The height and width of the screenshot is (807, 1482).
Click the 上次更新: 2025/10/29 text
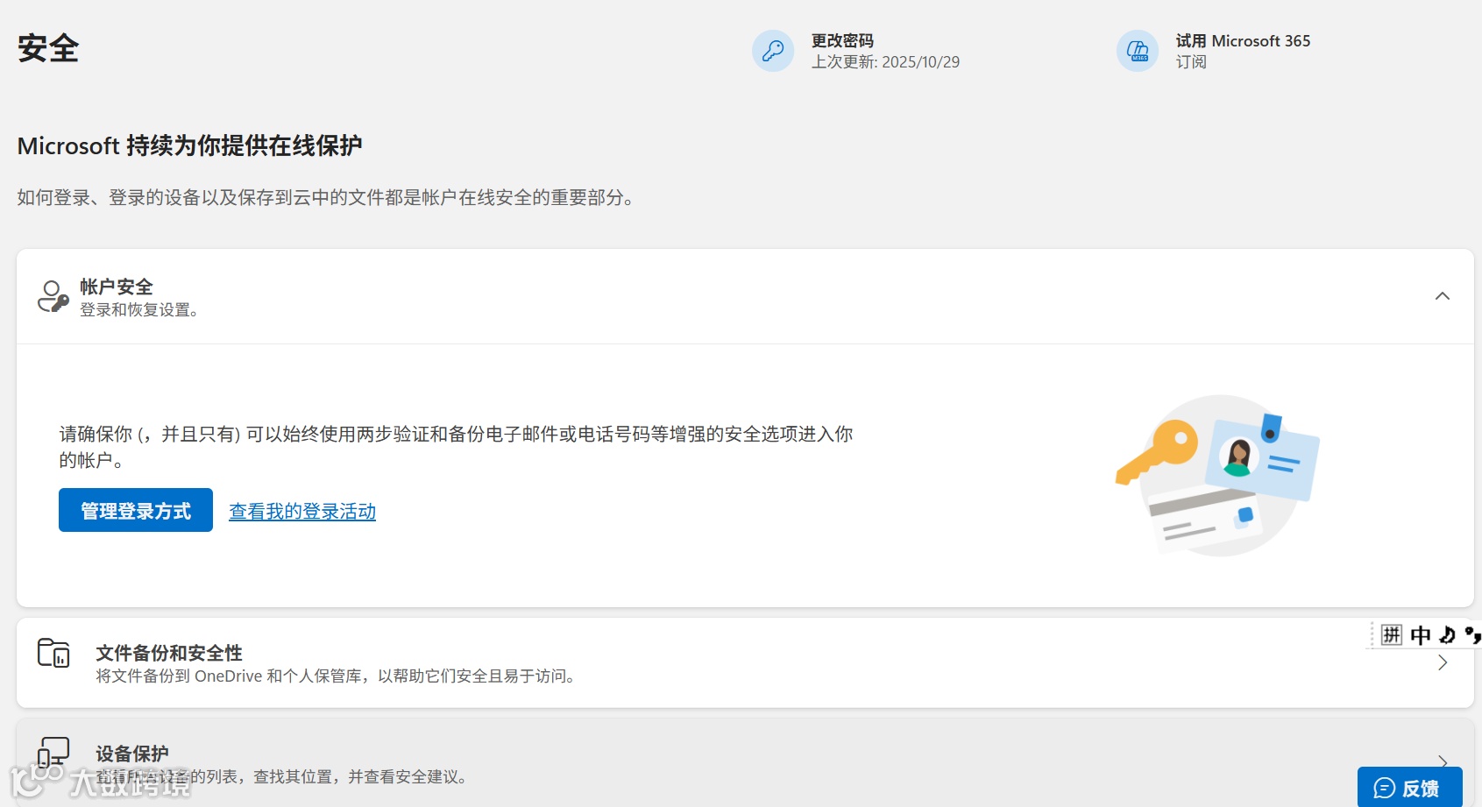point(885,62)
